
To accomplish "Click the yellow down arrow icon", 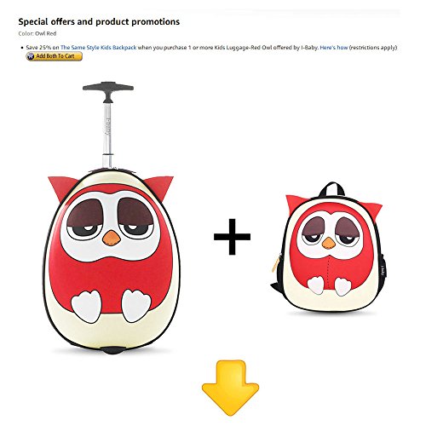I will 230,388.
